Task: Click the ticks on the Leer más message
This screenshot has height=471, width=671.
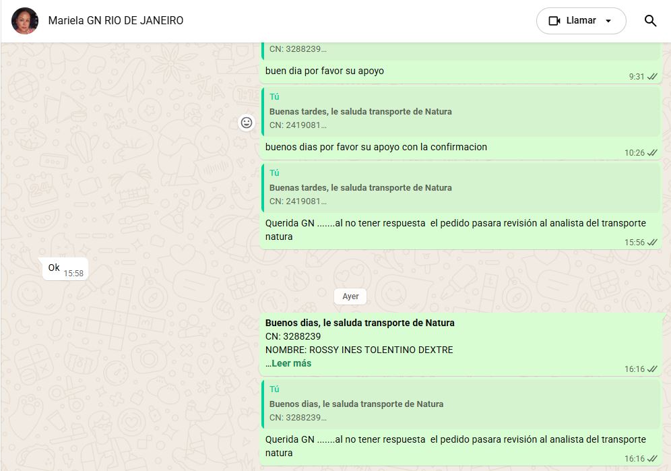Action: 652,369
